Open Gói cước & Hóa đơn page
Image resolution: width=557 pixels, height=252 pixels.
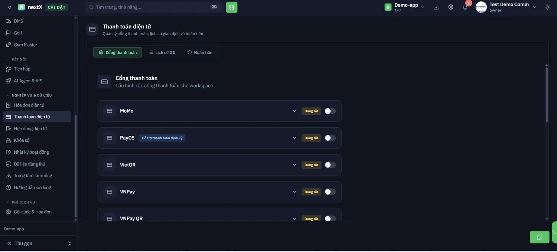(x=37, y=212)
